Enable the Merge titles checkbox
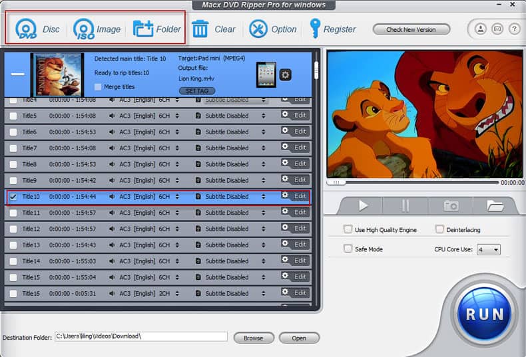Image resolution: width=526 pixels, height=357 pixels. [x=98, y=87]
